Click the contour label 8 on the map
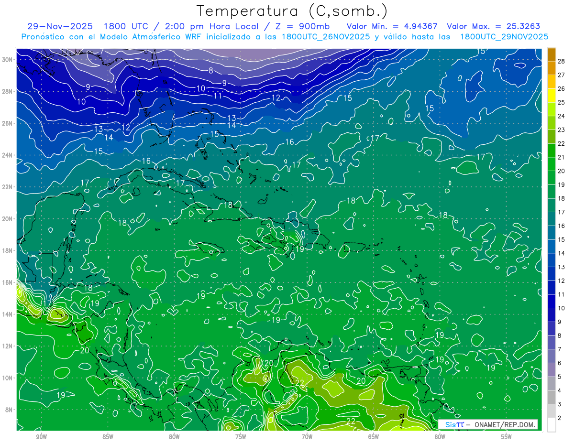 click(x=211, y=71)
